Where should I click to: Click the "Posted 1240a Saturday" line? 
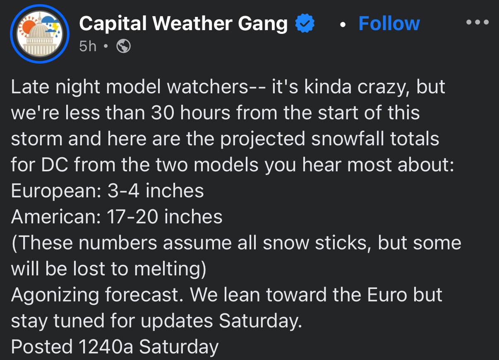115,347
